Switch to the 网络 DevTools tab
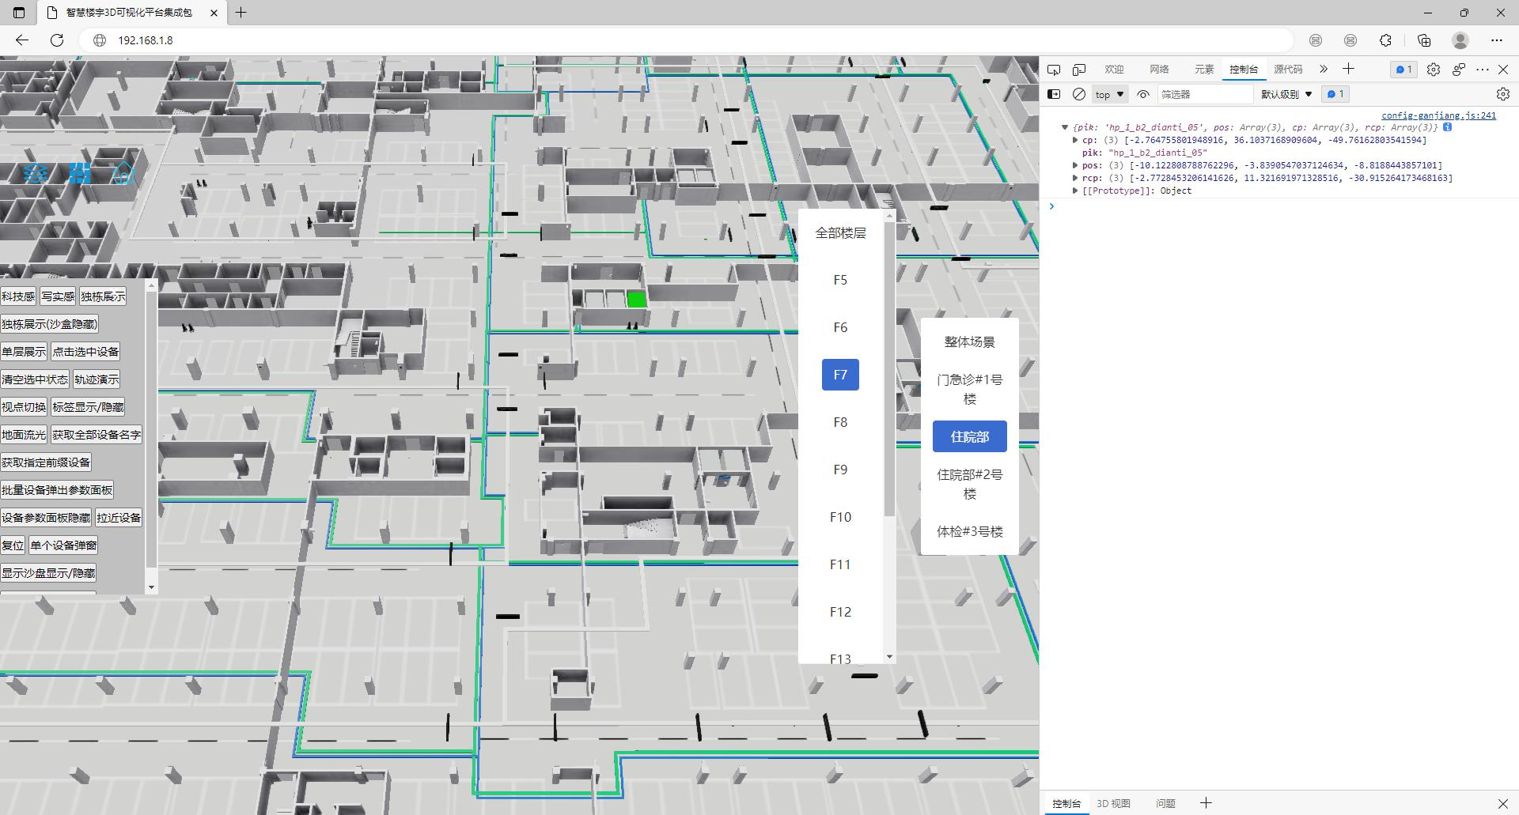 (1159, 70)
